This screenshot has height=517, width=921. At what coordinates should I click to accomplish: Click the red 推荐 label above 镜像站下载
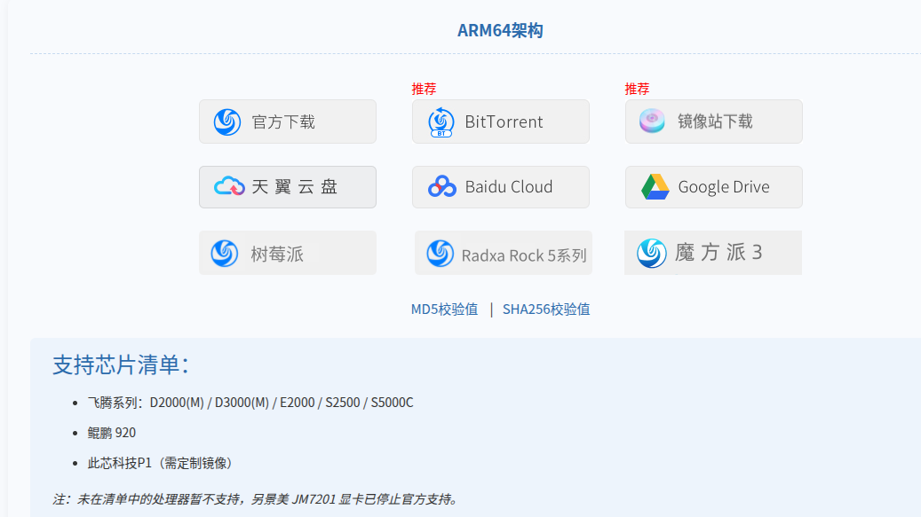[x=638, y=89]
